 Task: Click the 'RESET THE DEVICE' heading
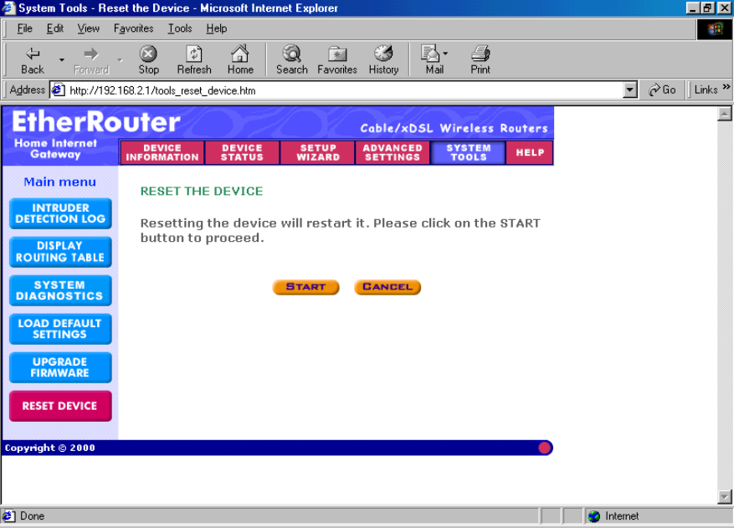coord(202,191)
